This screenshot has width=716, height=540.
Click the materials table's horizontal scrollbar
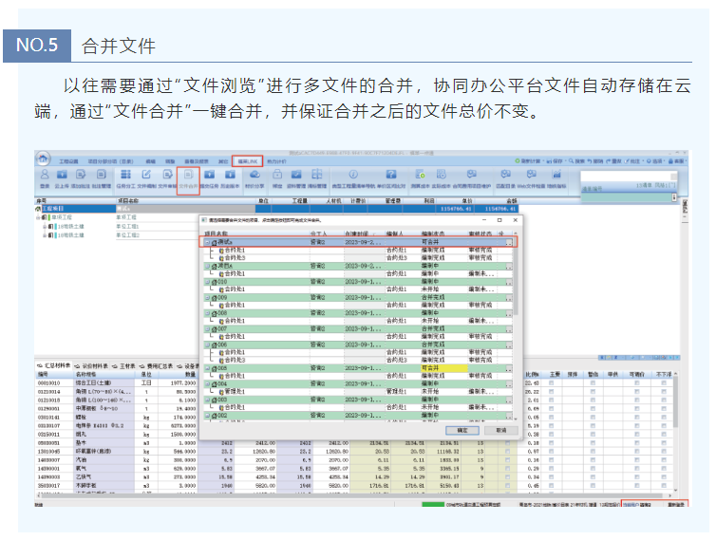[x=350, y=495]
